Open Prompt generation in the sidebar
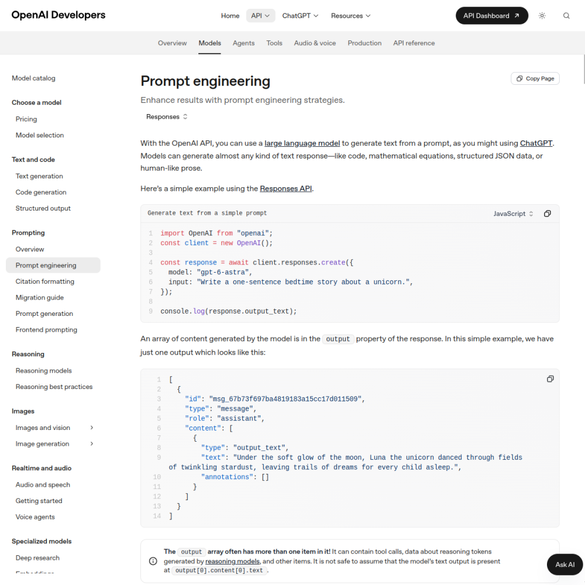Image resolution: width=585 pixels, height=585 pixels. (x=44, y=314)
